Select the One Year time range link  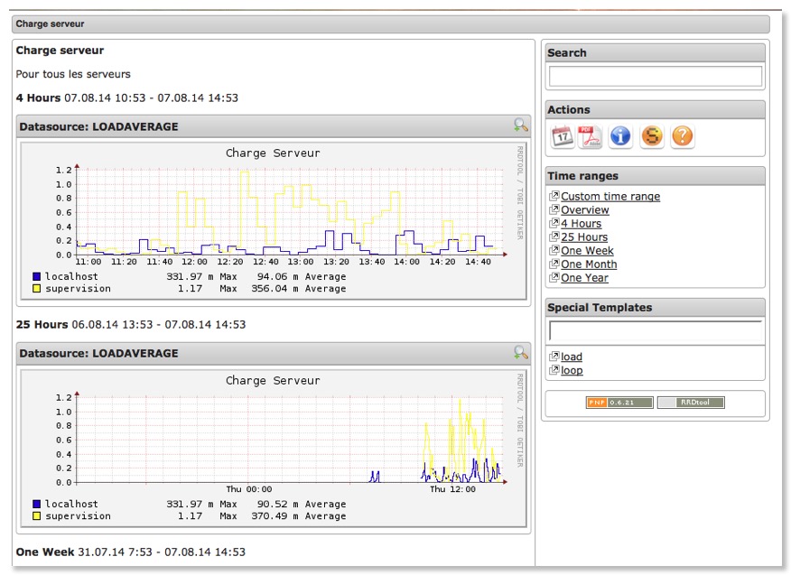(x=584, y=278)
